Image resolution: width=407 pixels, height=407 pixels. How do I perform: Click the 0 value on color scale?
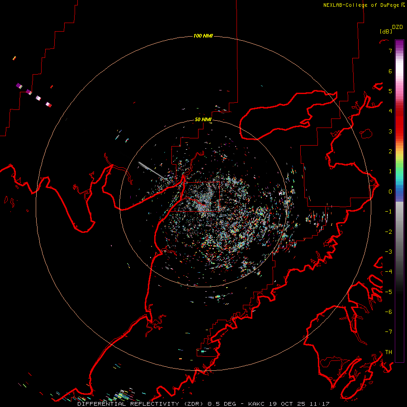tap(390, 192)
